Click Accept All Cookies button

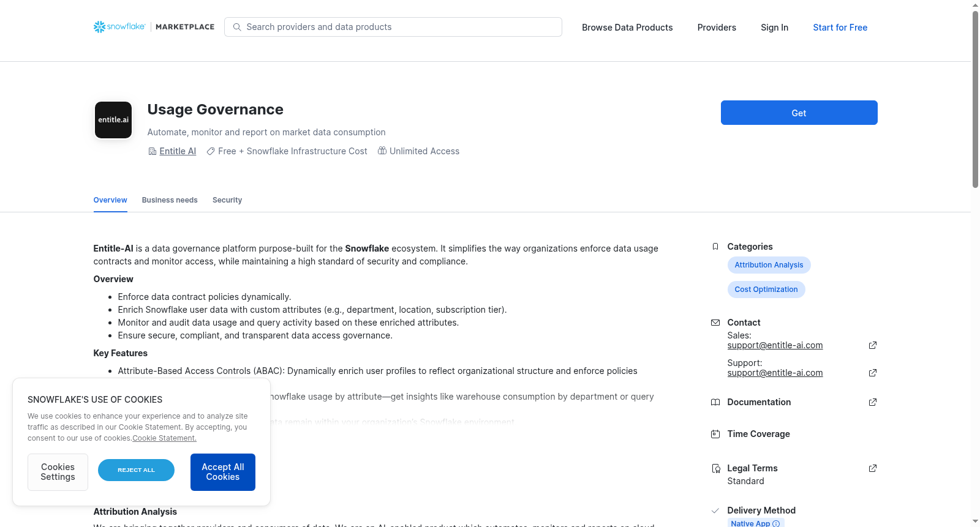(x=223, y=472)
